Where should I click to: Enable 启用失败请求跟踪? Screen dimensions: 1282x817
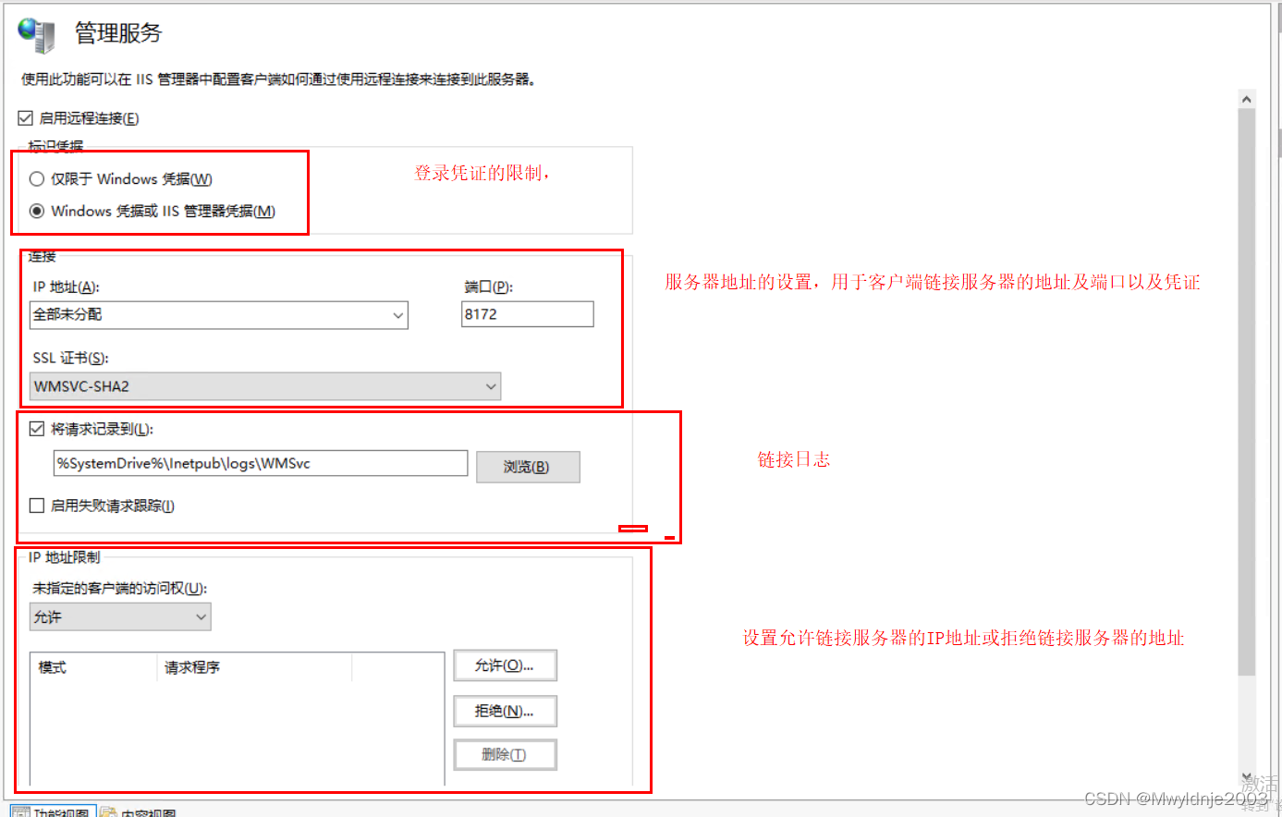click(36, 505)
